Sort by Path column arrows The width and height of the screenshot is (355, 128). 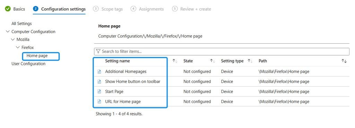pos(344,61)
